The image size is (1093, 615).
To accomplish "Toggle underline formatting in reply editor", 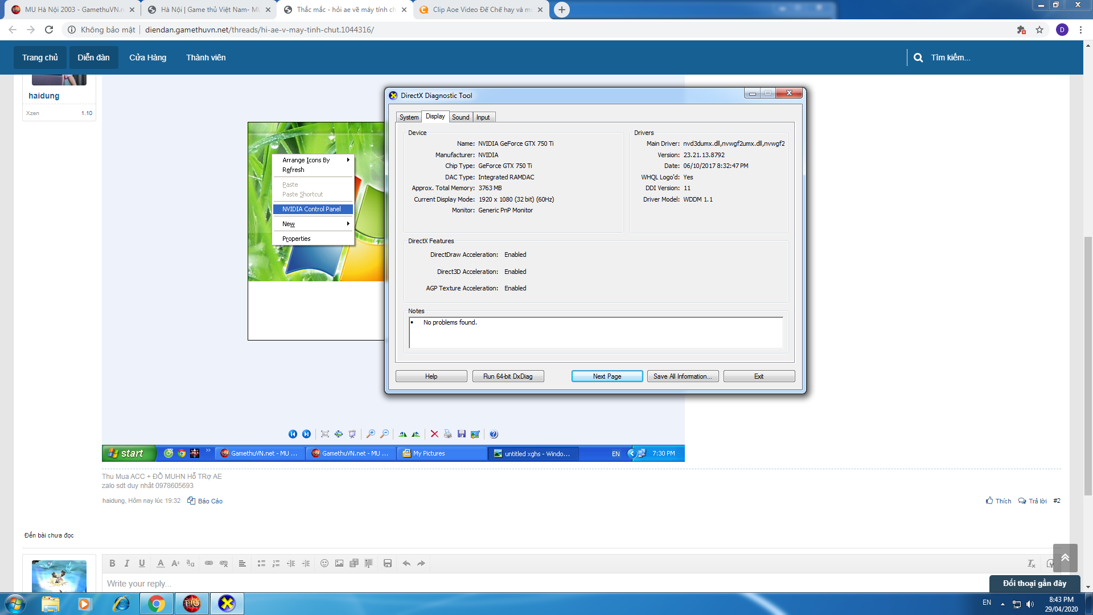I will 142,563.
